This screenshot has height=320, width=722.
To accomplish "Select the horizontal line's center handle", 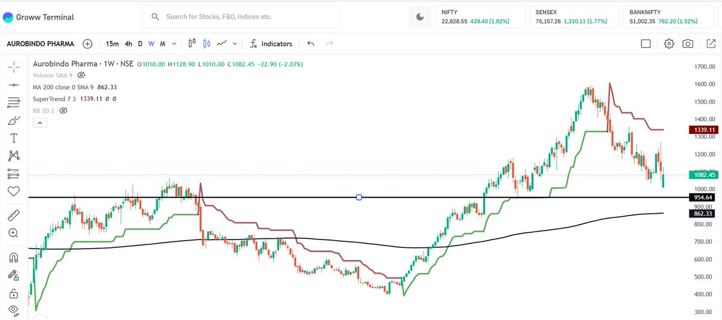I will click(x=359, y=197).
